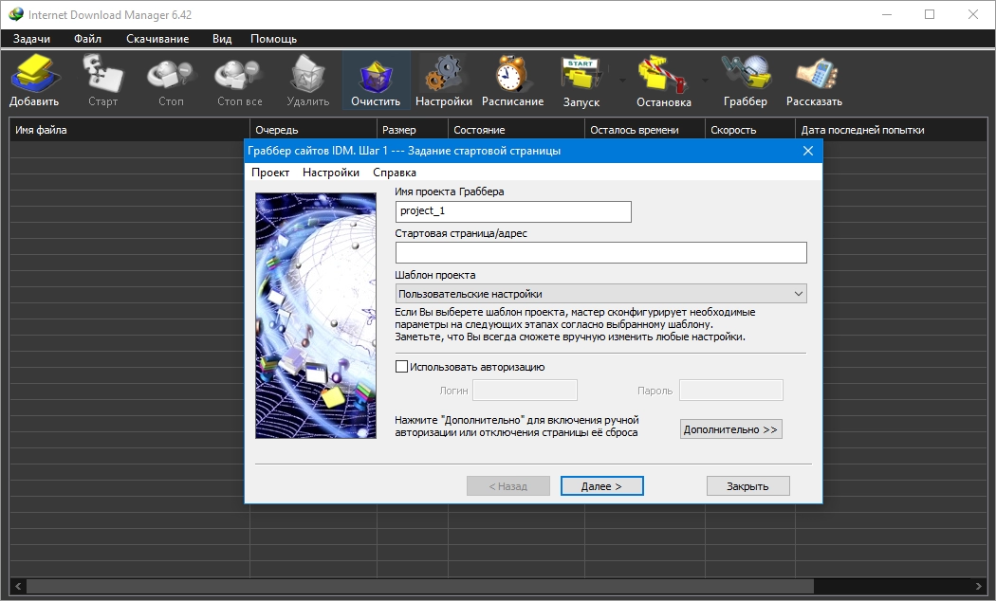Close the grabber dialog with X
The width and height of the screenshot is (996, 601).
808,151
